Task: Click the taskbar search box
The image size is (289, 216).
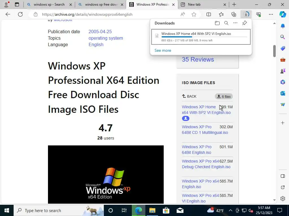Action: tap(59, 210)
